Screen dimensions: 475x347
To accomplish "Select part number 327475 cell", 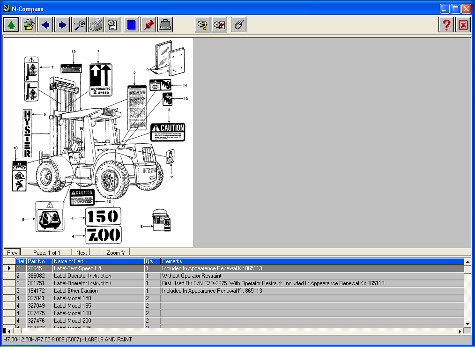I will 39,313.
